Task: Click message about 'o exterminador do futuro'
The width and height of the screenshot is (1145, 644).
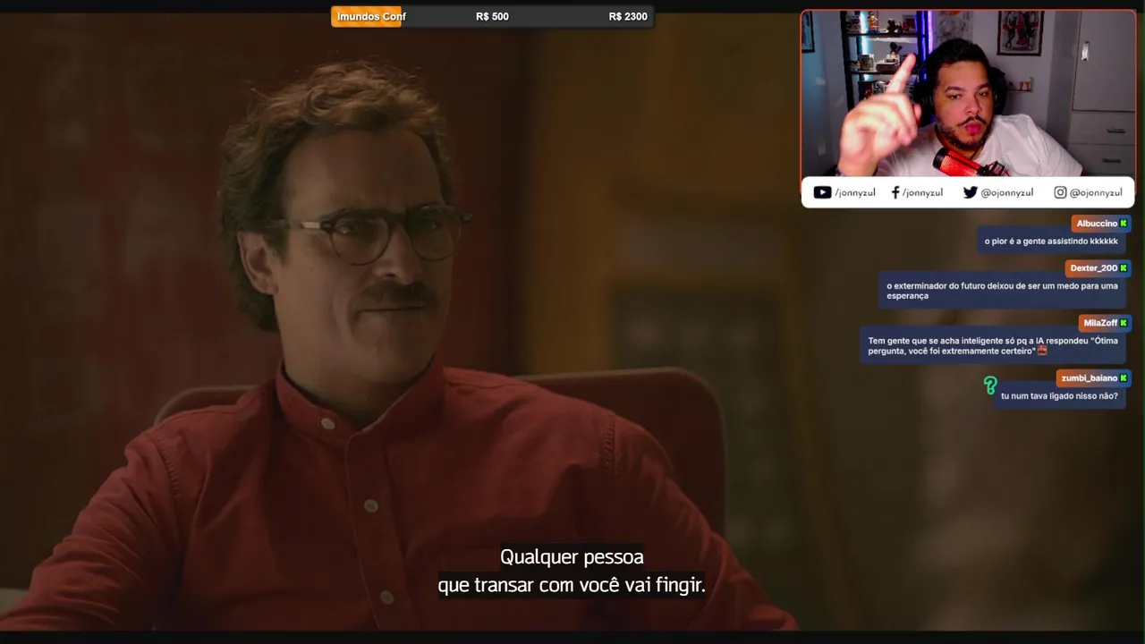Action: coord(1002,291)
